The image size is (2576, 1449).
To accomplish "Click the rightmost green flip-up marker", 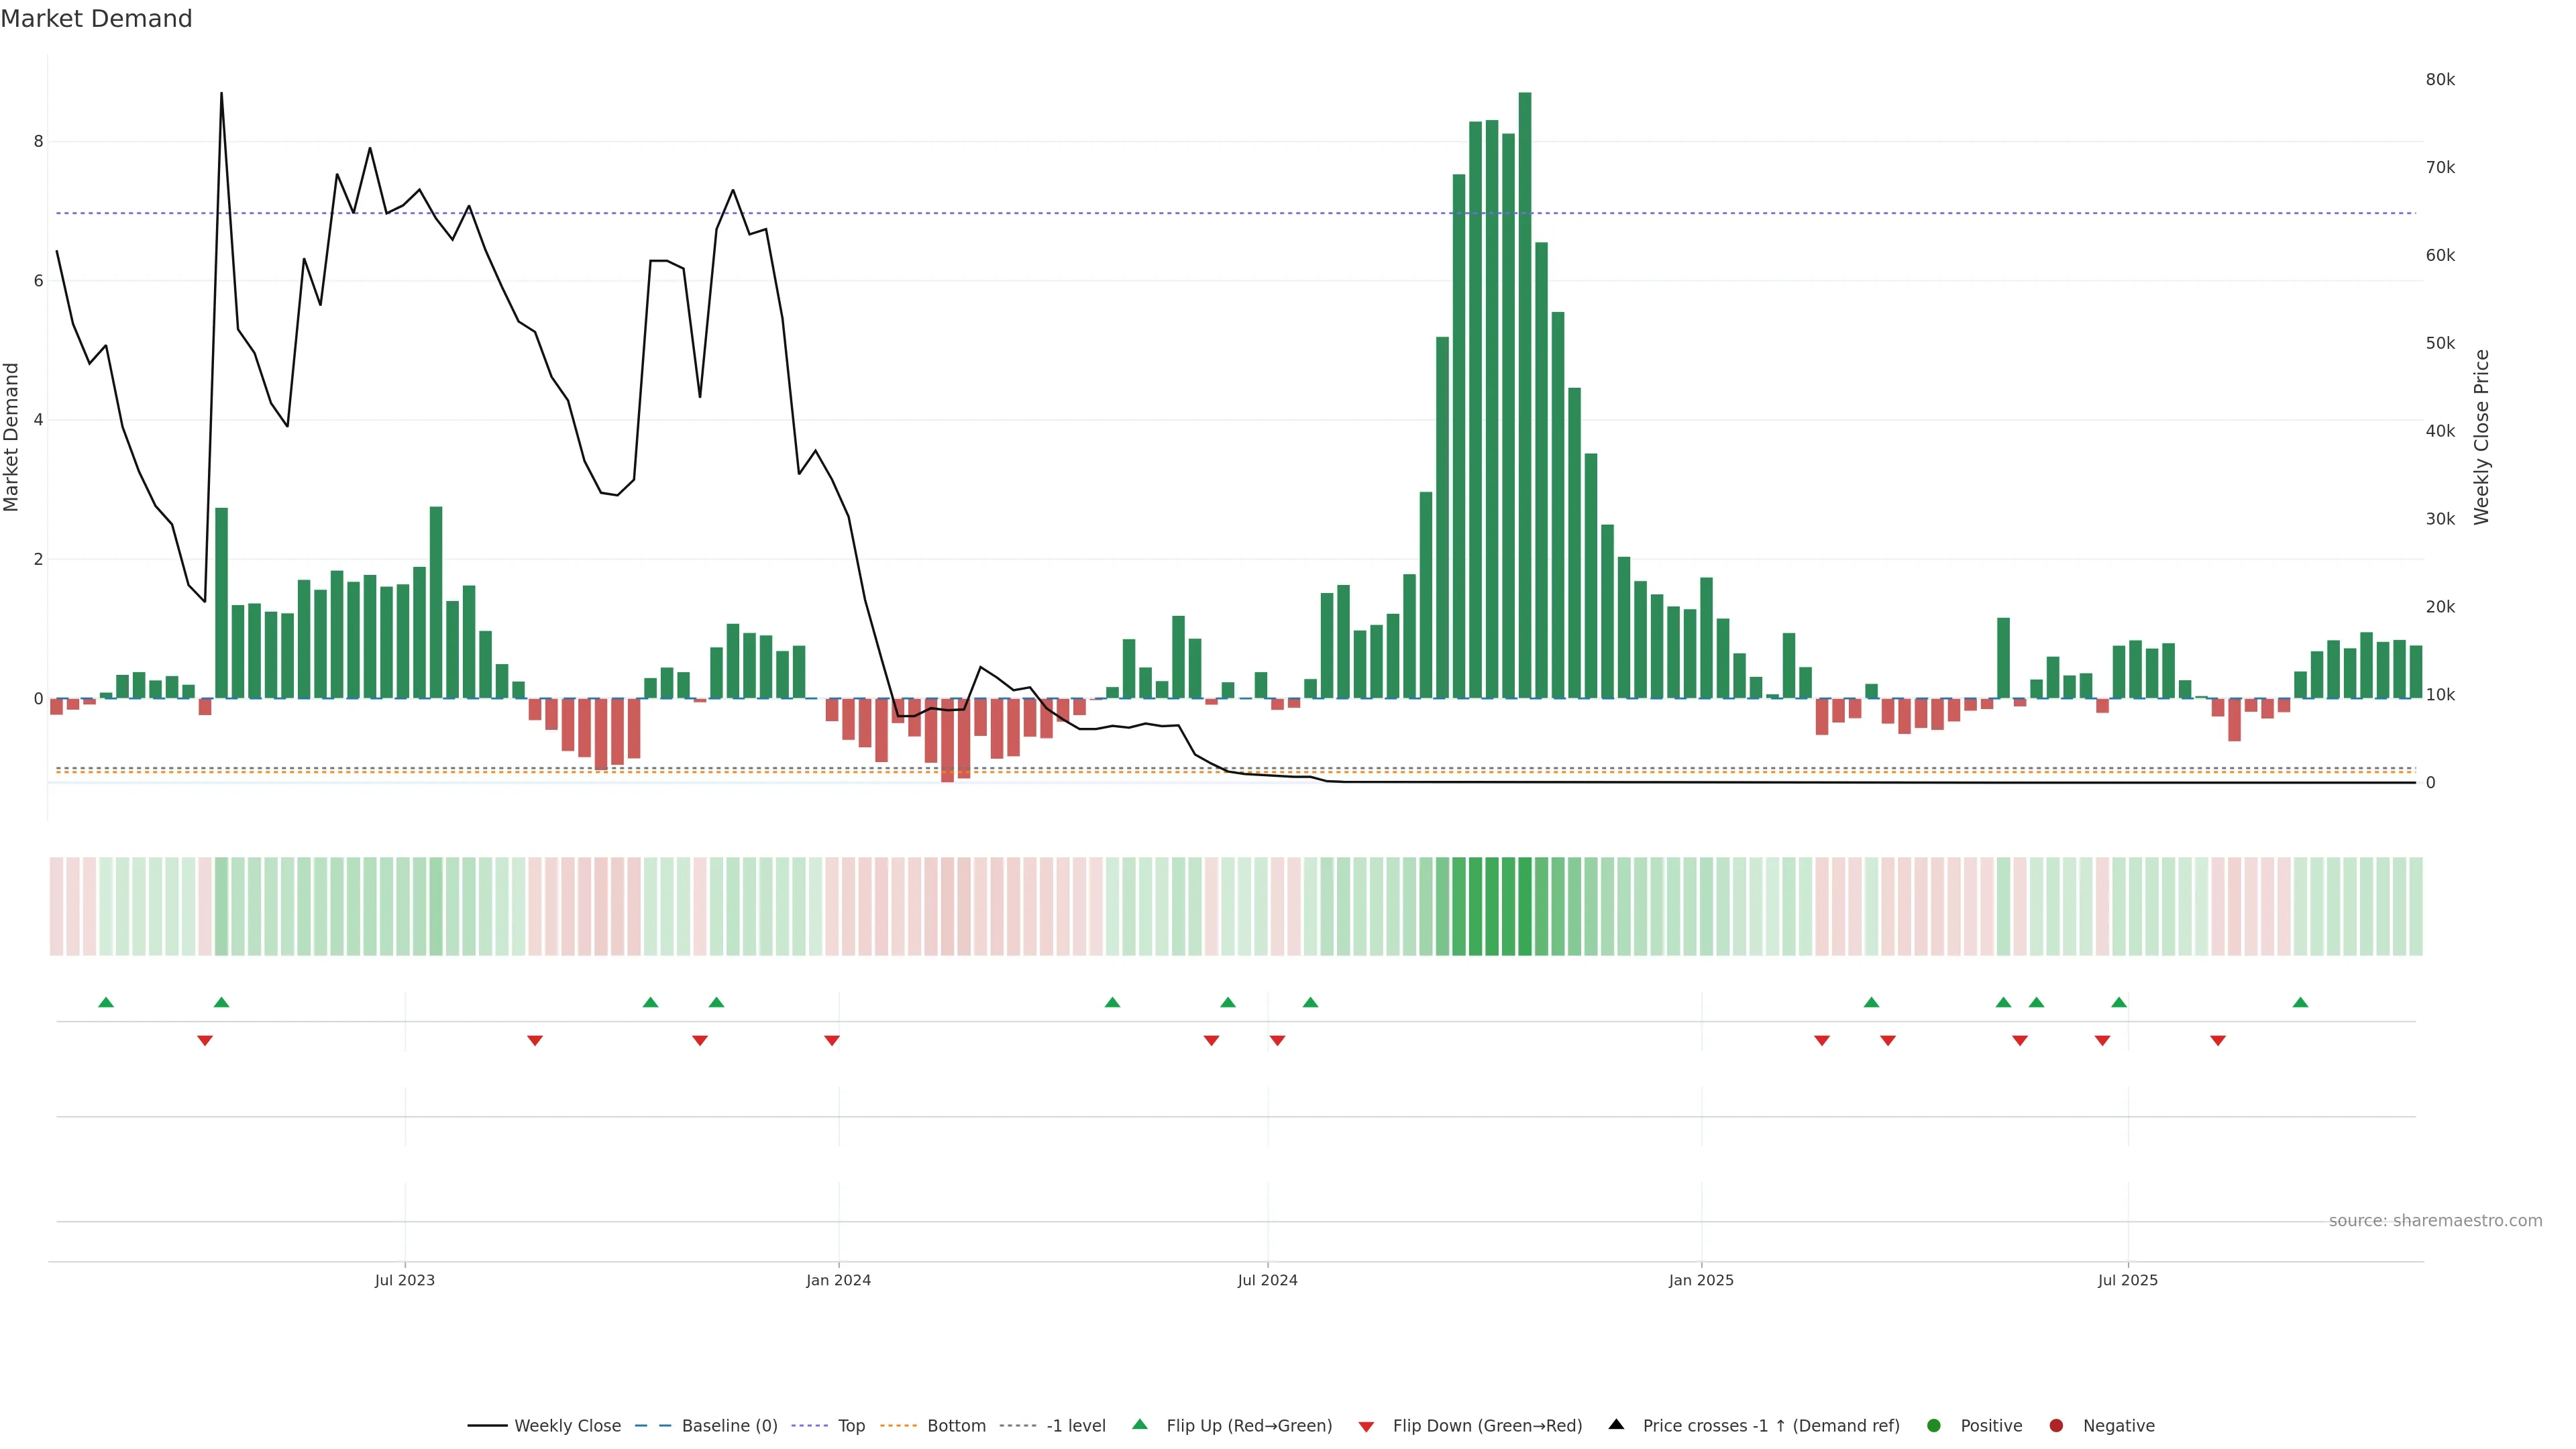I will pyautogui.click(x=2300, y=1003).
